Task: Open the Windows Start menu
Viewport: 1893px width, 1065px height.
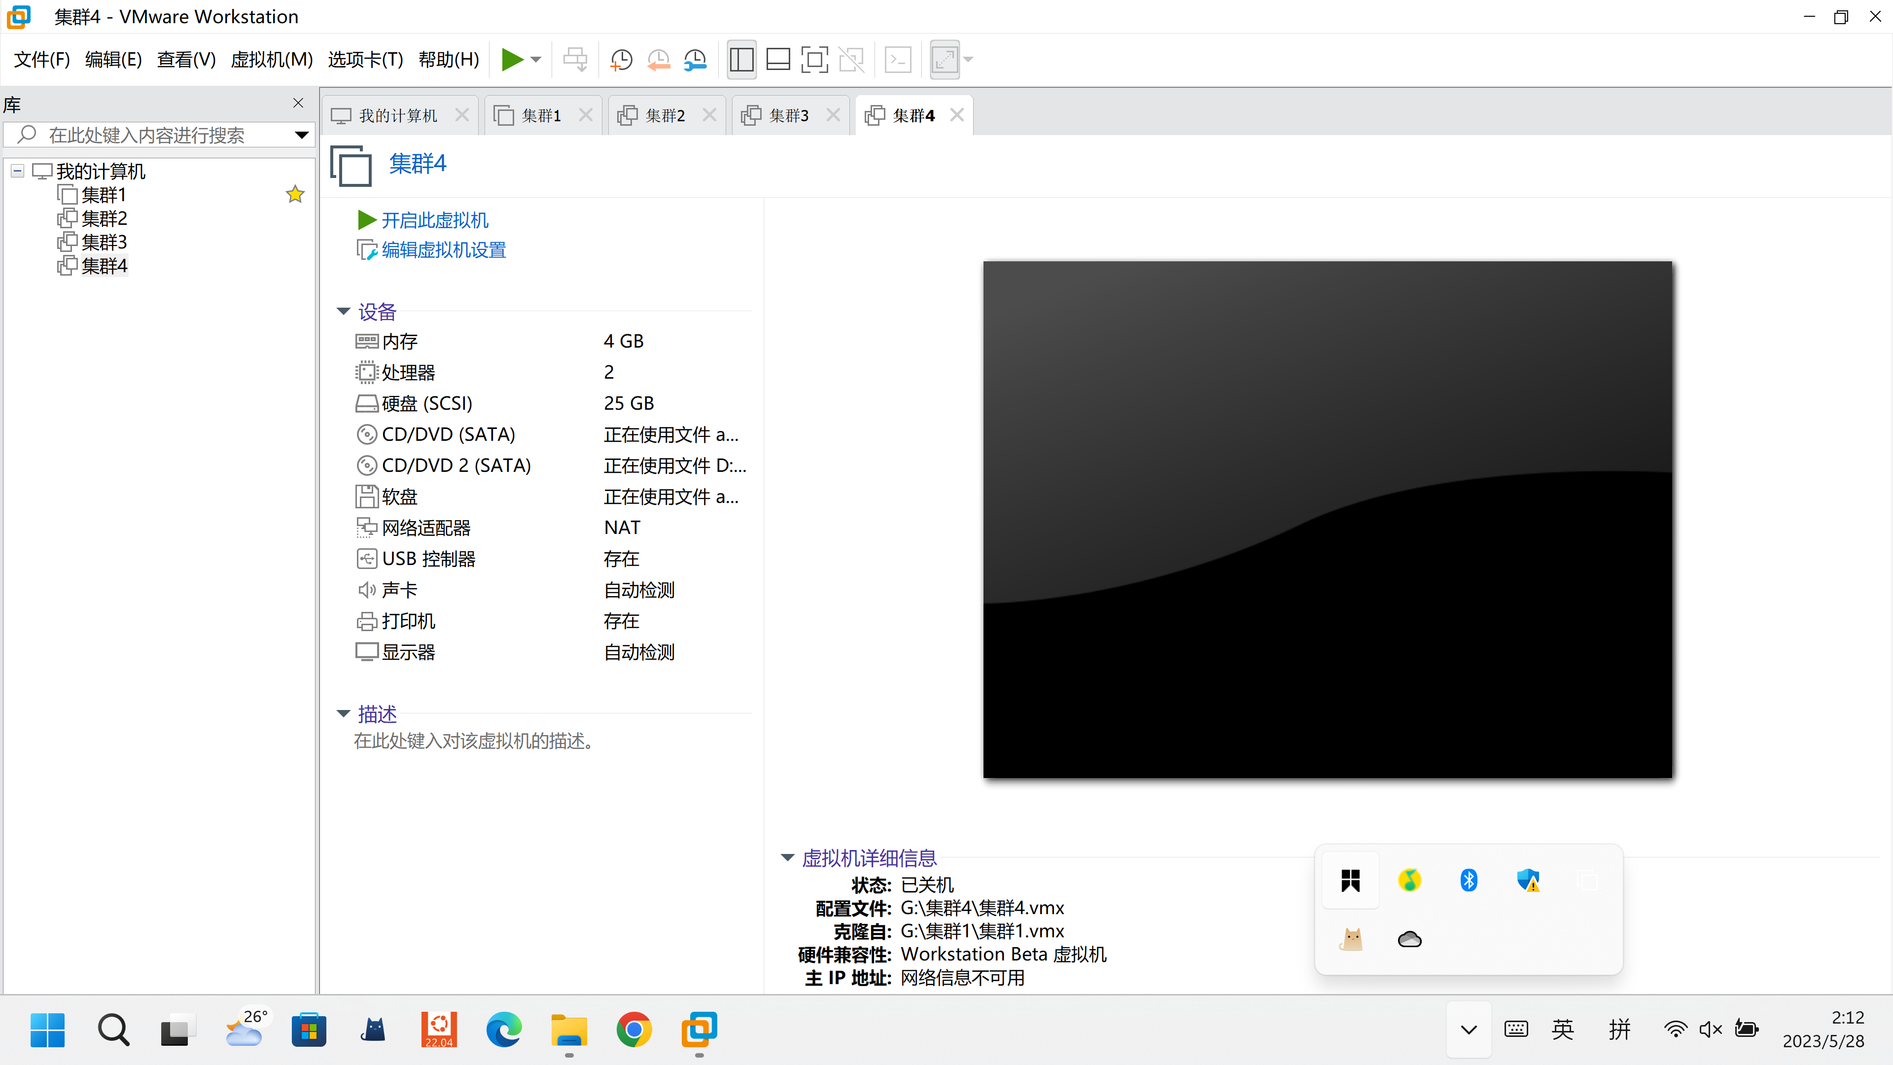Action: coord(48,1029)
